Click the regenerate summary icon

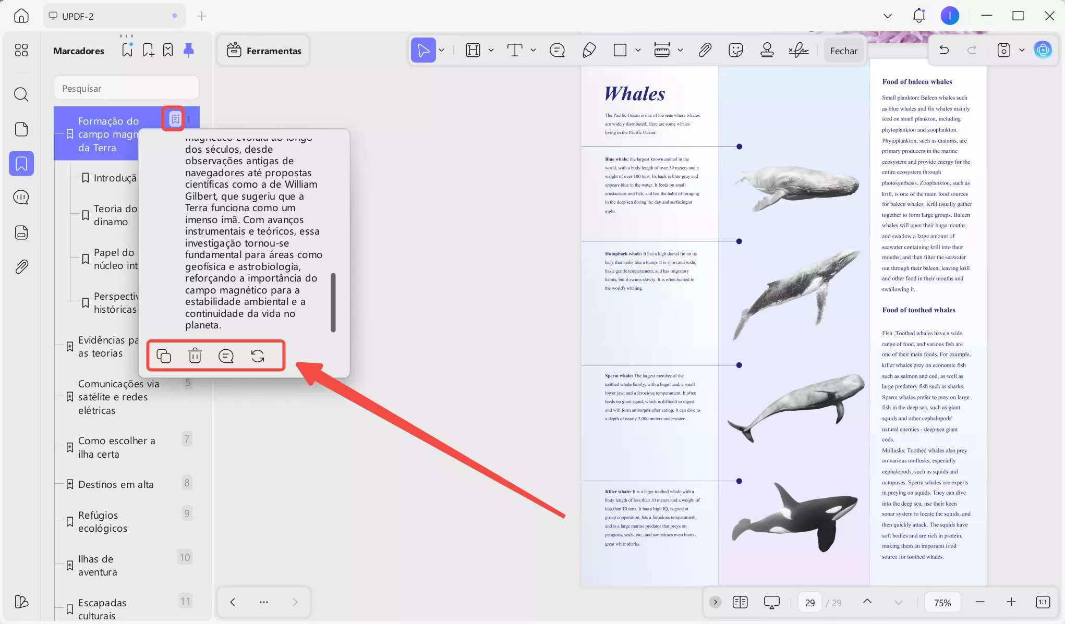(x=258, y=356)
